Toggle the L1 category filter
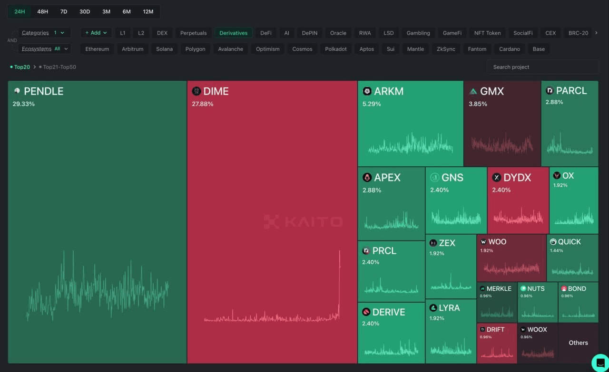 [x=123, y=33]
